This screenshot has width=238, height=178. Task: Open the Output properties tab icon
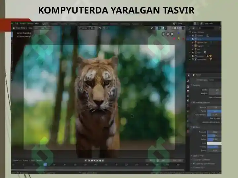188,91
